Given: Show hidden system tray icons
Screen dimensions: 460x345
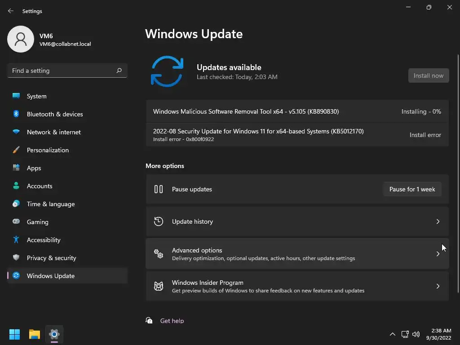Looking at the screenshot, I should 392,334.
